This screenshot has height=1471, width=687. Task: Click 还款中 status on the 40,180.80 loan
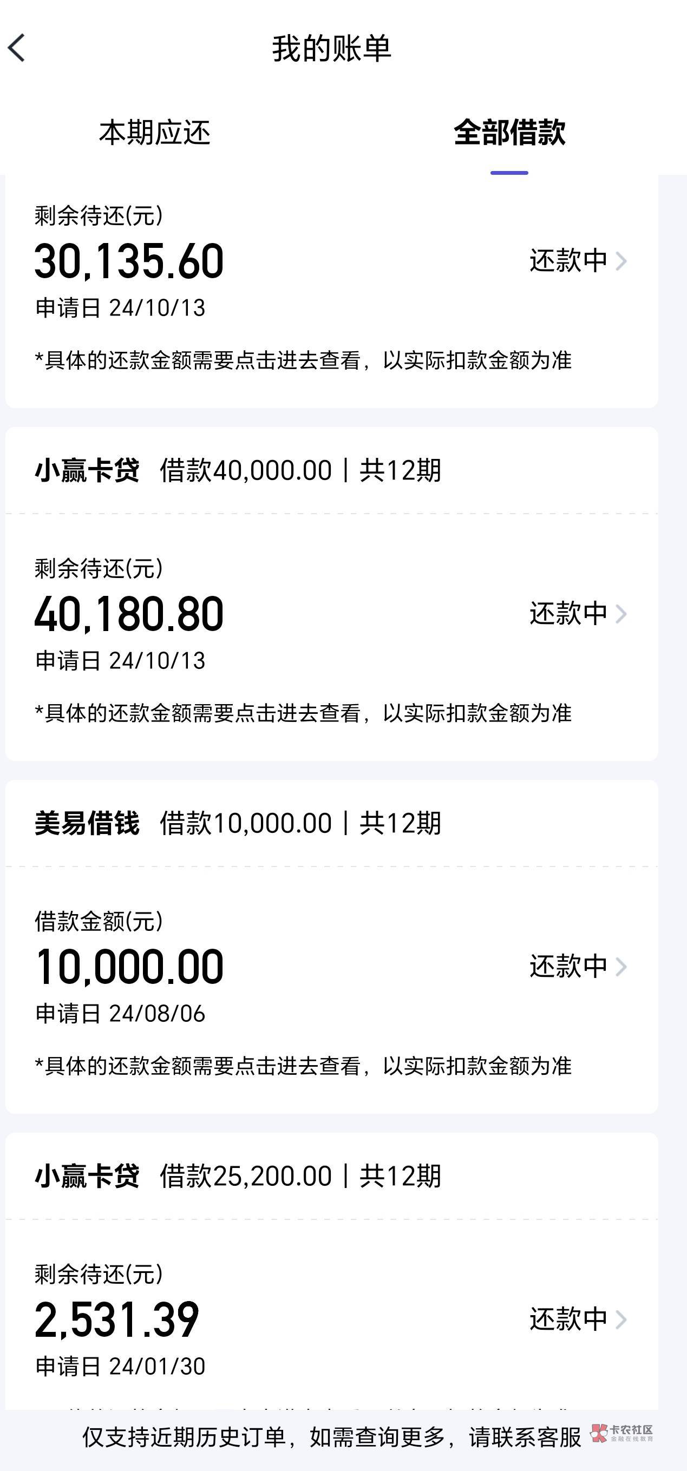click(568, 614)
